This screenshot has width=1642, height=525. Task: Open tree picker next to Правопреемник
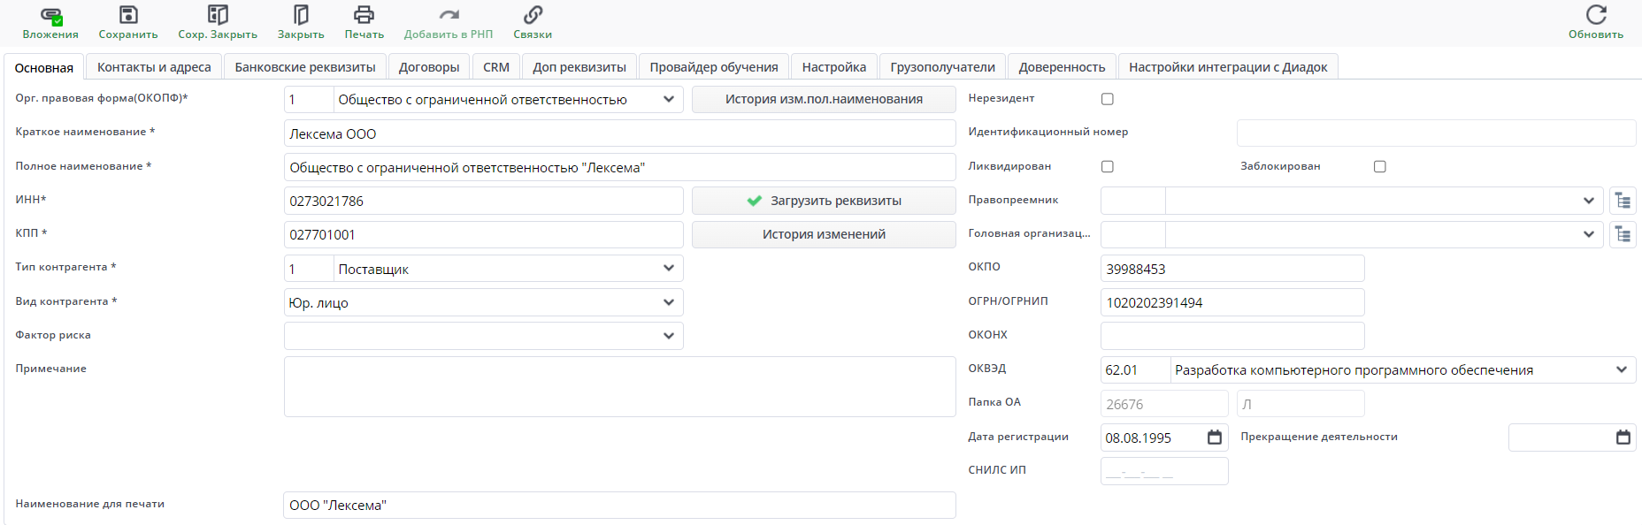click(x=1622, y=201)
